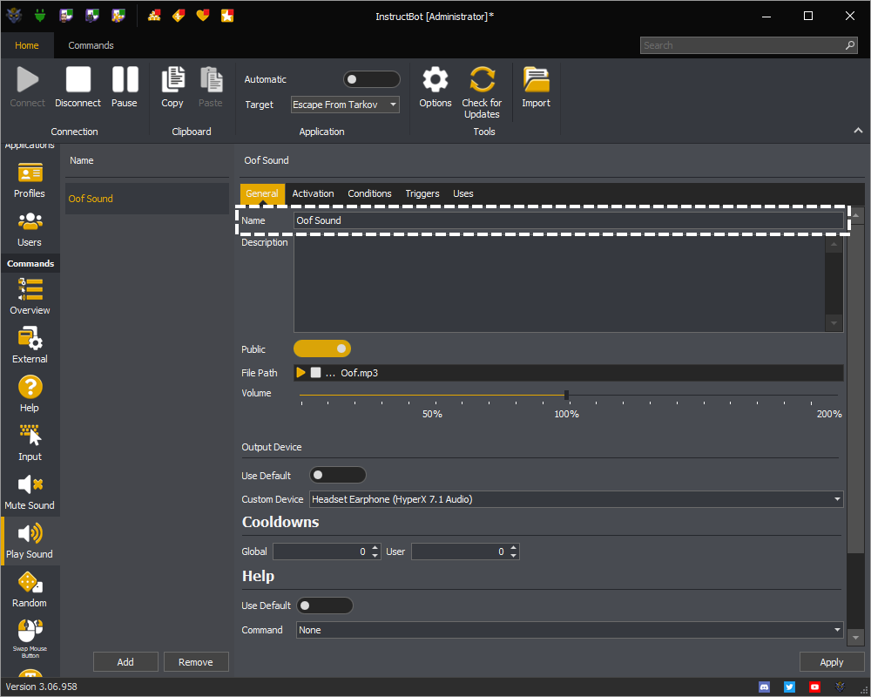Browse for a sound file with the ellipsis button
Screen dimensions: 871x697
tap(330, 373)
